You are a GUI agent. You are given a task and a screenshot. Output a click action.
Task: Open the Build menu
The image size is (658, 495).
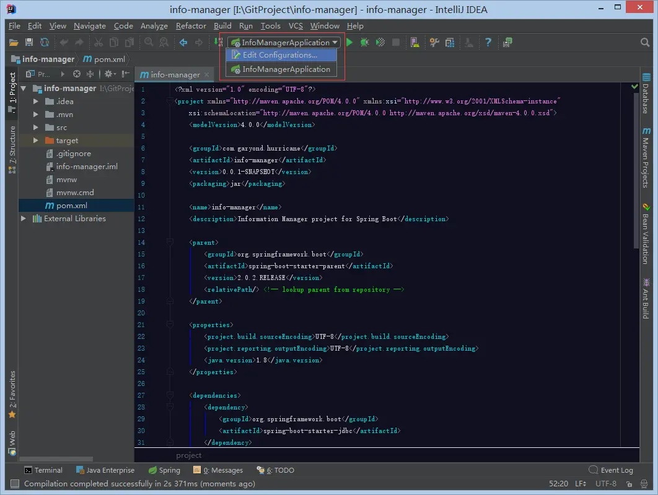222,26
